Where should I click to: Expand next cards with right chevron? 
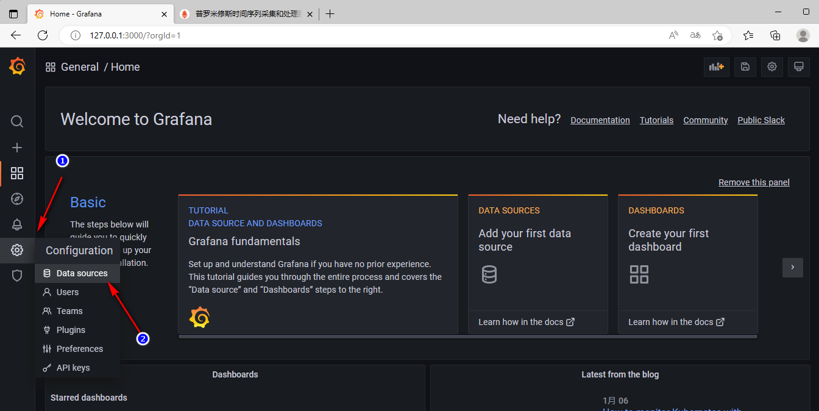click(793, 267)
